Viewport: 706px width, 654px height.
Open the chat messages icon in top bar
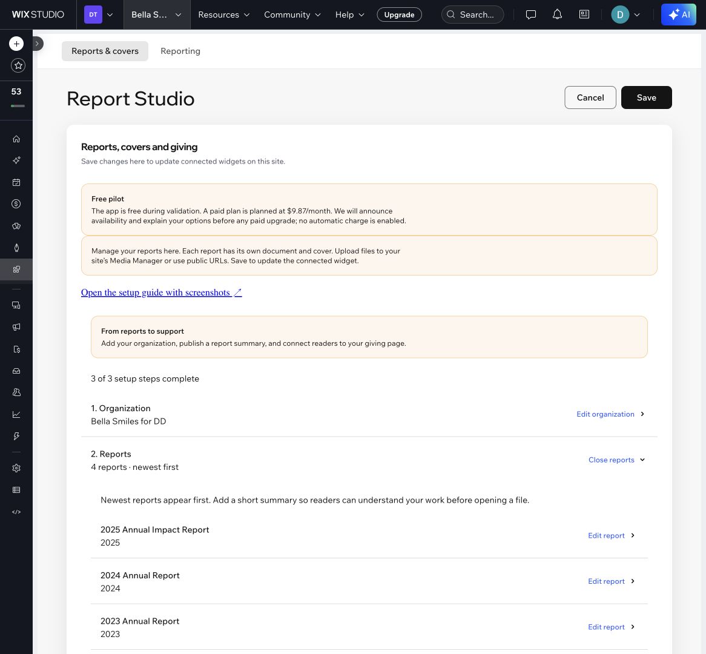[x=531, y=15]
